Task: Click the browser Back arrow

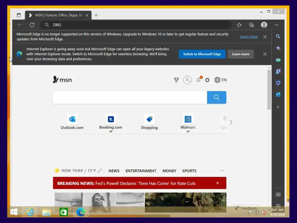Action: coord(20,25)
